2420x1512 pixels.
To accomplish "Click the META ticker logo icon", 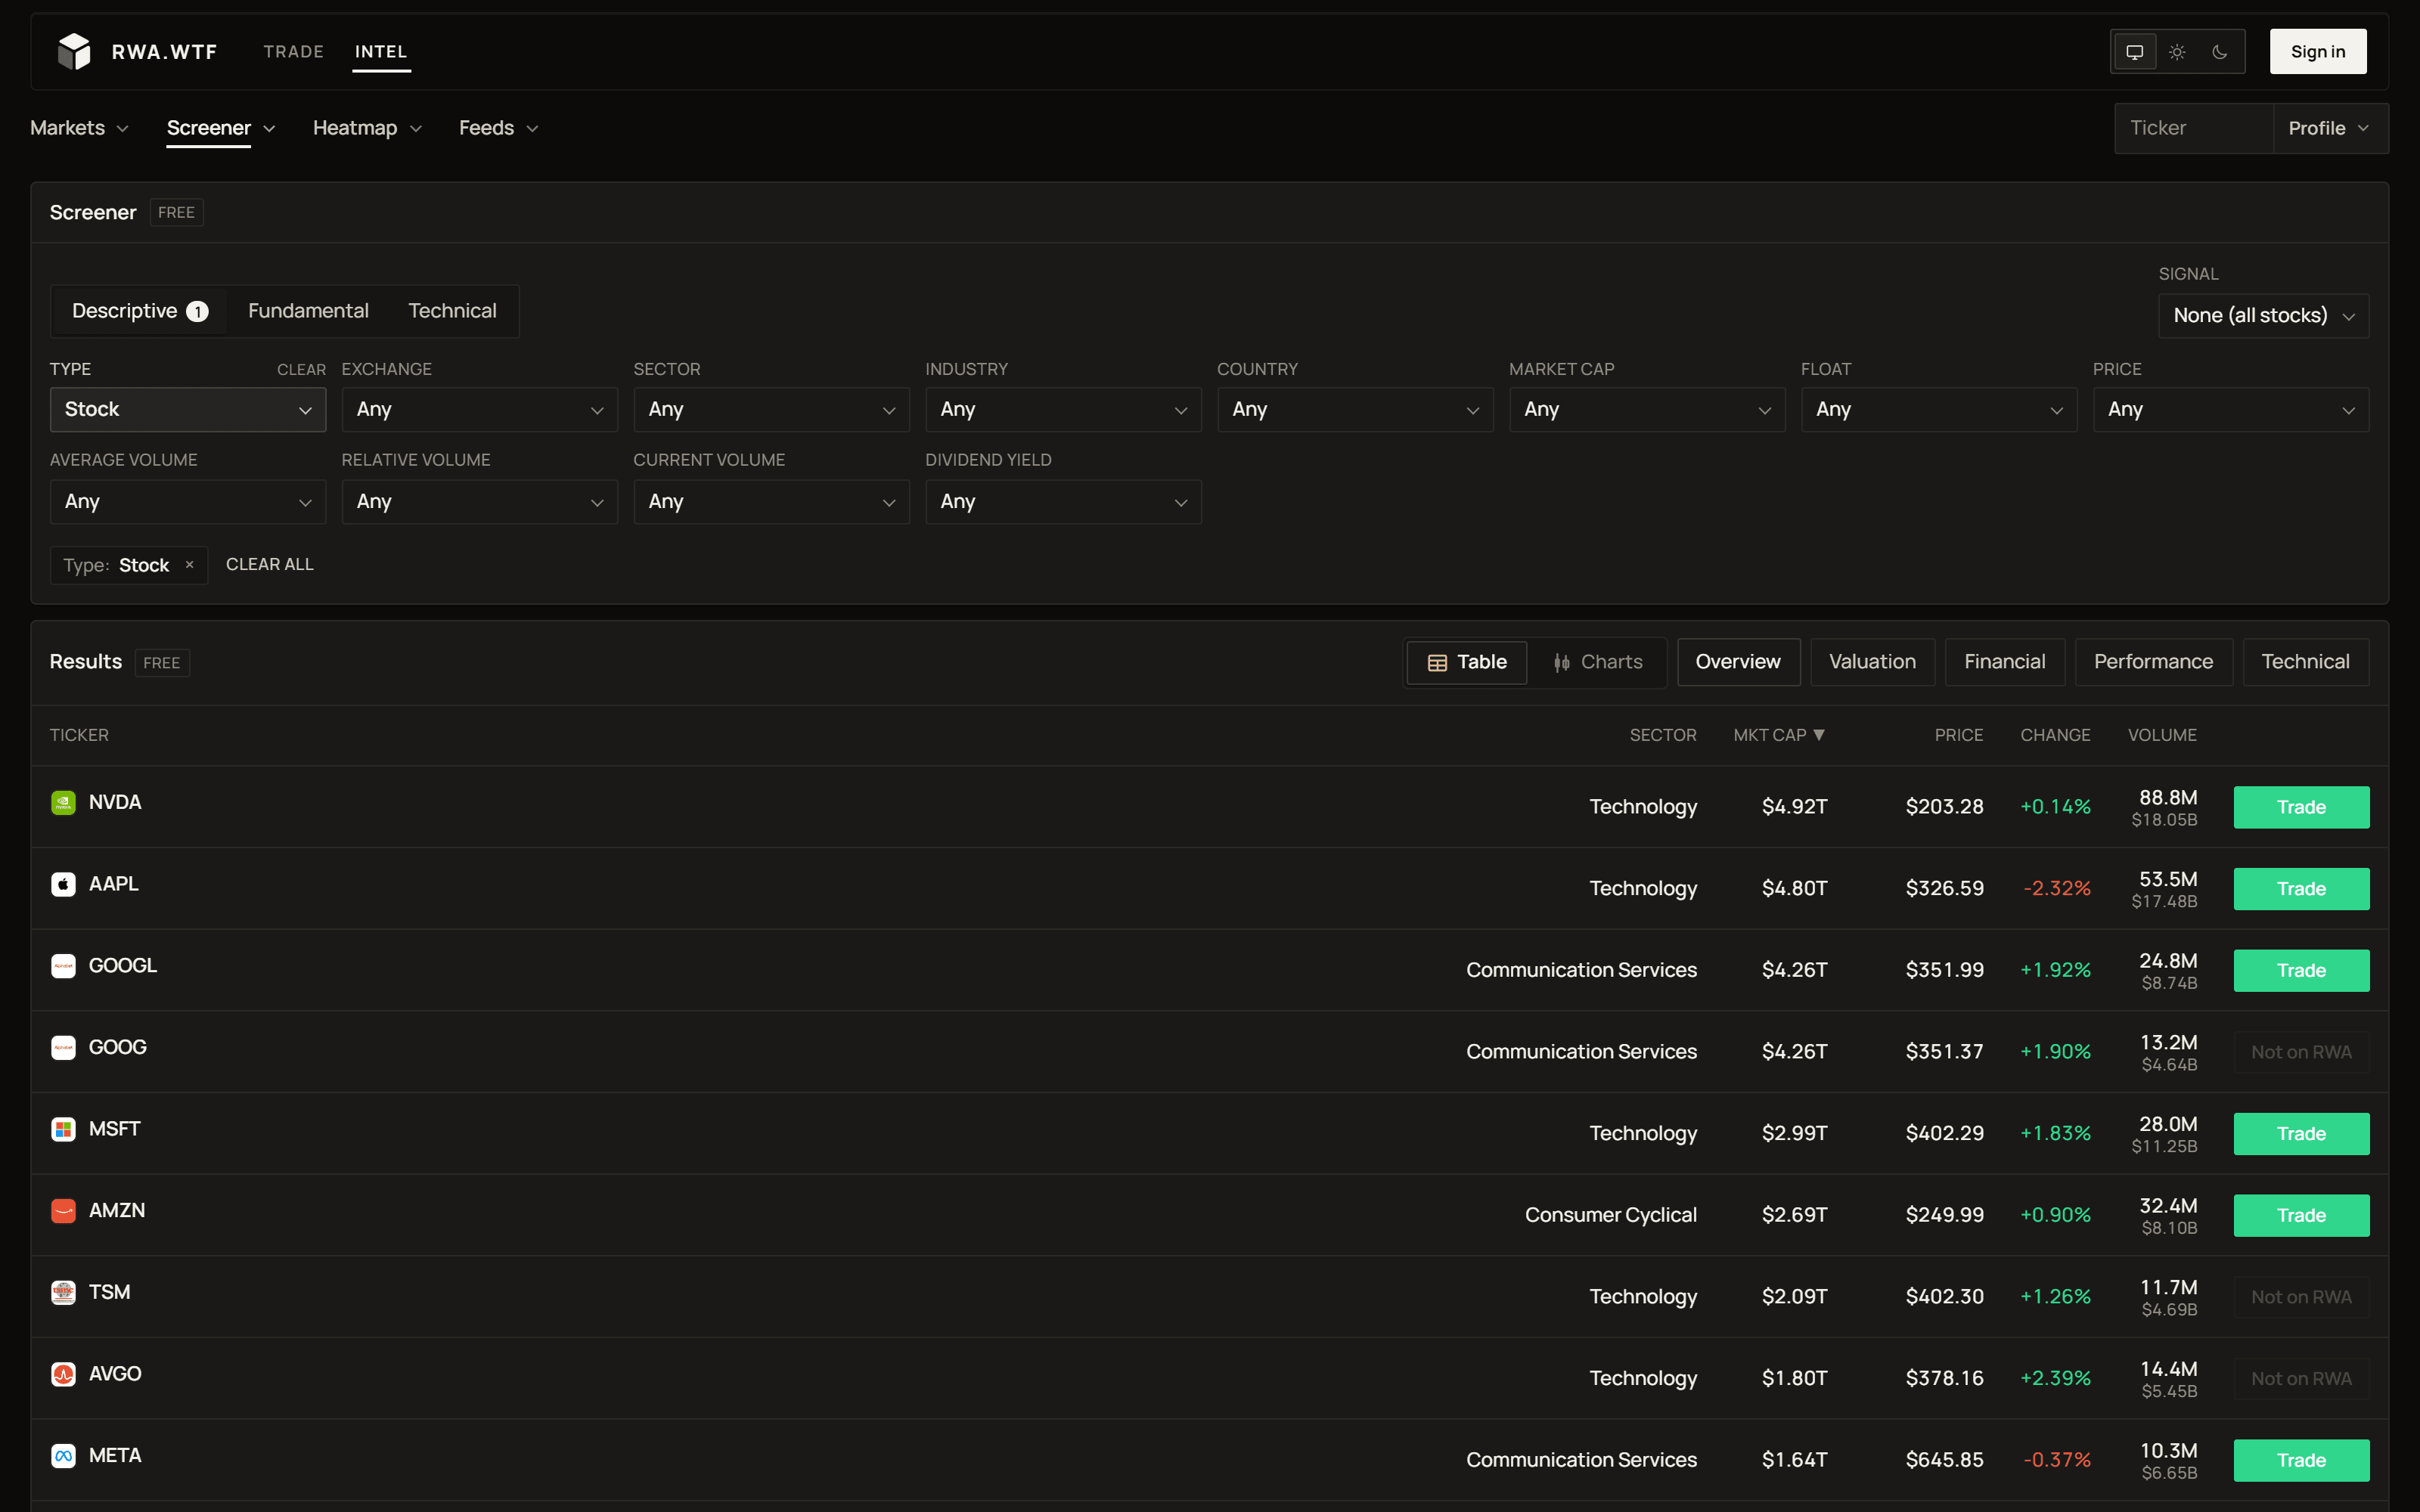I will click(x=63, y=1456).
